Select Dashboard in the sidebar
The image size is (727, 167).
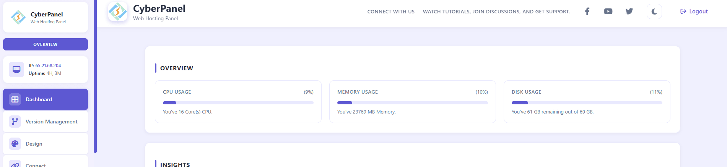tap(46, 99)
